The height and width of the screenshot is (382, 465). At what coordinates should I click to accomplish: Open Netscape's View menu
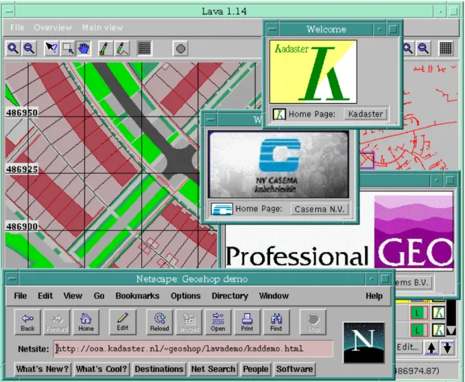coord(73,296)
